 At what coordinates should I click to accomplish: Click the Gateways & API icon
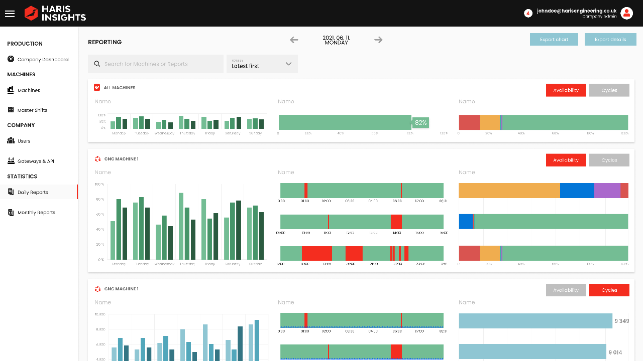click(x=11, y=161)
